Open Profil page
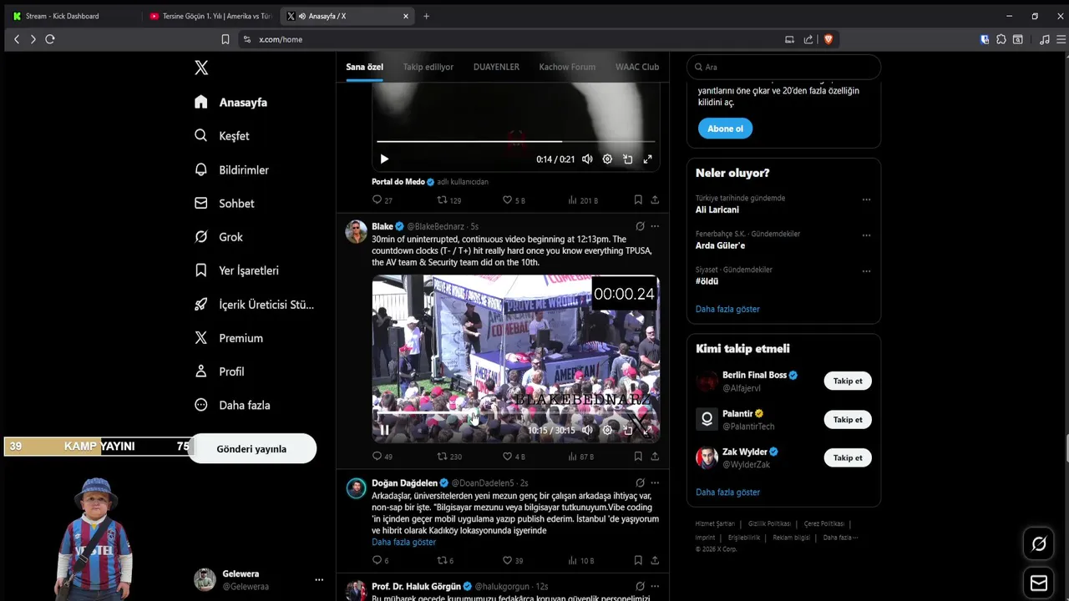This screenshot has height=601, width=1069. click(219, 371)
